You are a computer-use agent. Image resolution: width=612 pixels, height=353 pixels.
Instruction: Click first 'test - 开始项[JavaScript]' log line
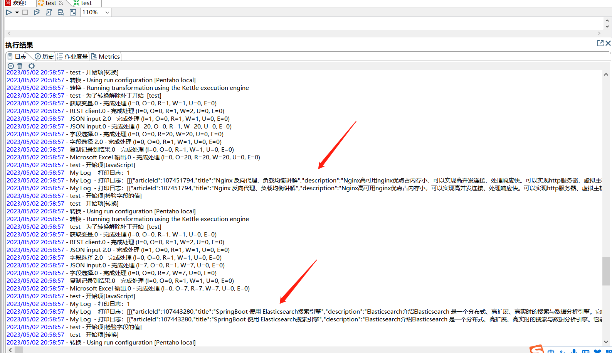[71, 165]
